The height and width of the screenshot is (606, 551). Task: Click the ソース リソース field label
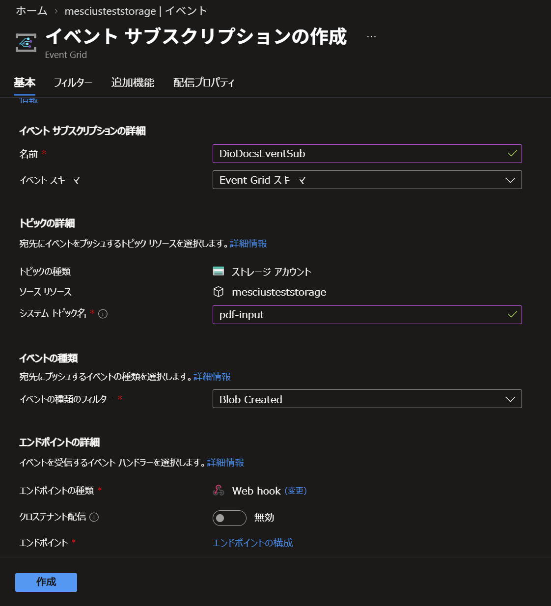click(x=46, y=292)
